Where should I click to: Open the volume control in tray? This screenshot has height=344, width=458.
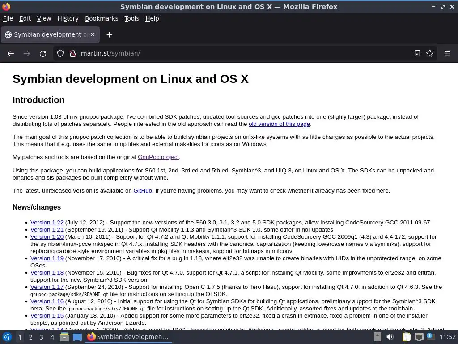390,337
